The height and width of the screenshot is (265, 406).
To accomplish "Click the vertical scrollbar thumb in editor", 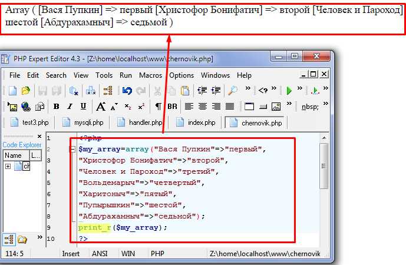I will click(x=324, y=166).
